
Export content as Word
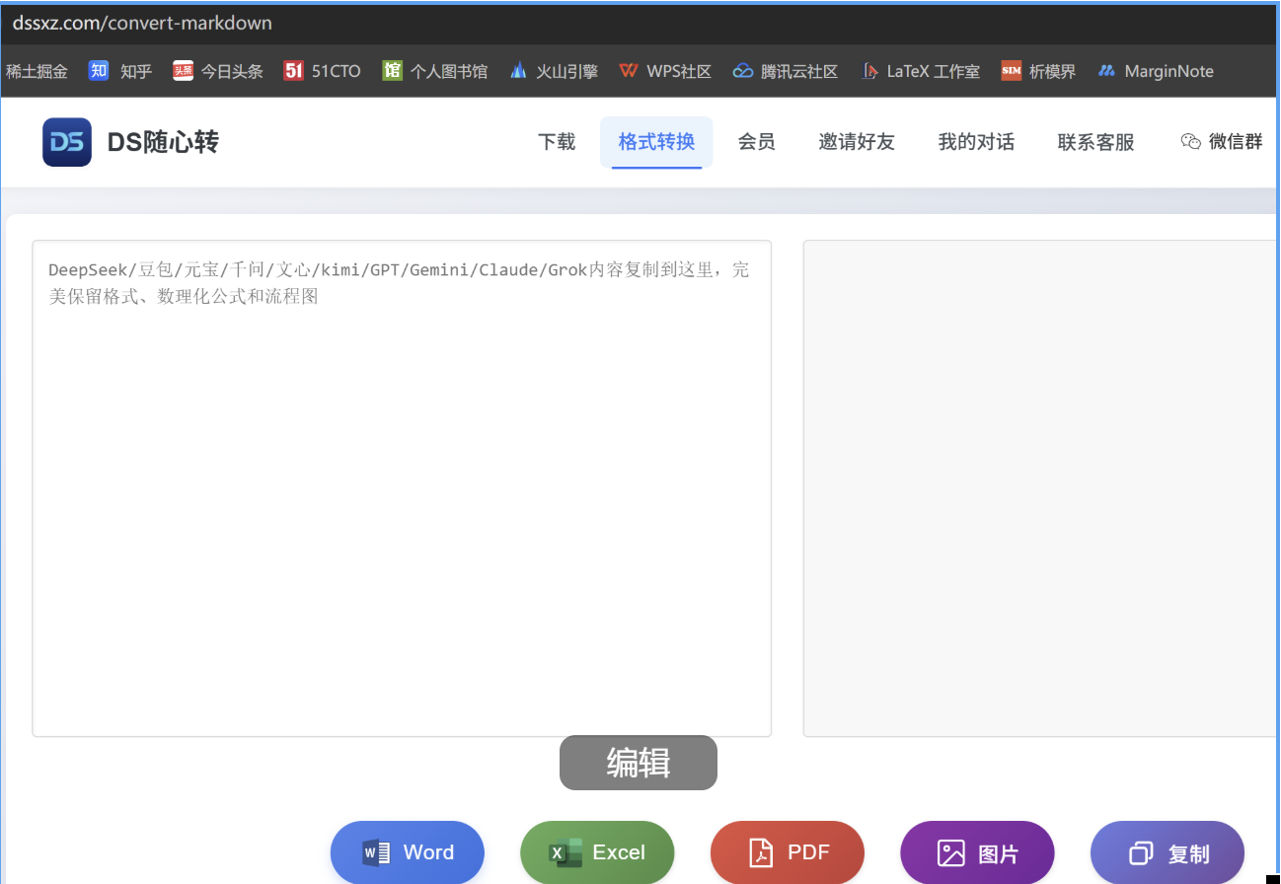tap(408, 852)
